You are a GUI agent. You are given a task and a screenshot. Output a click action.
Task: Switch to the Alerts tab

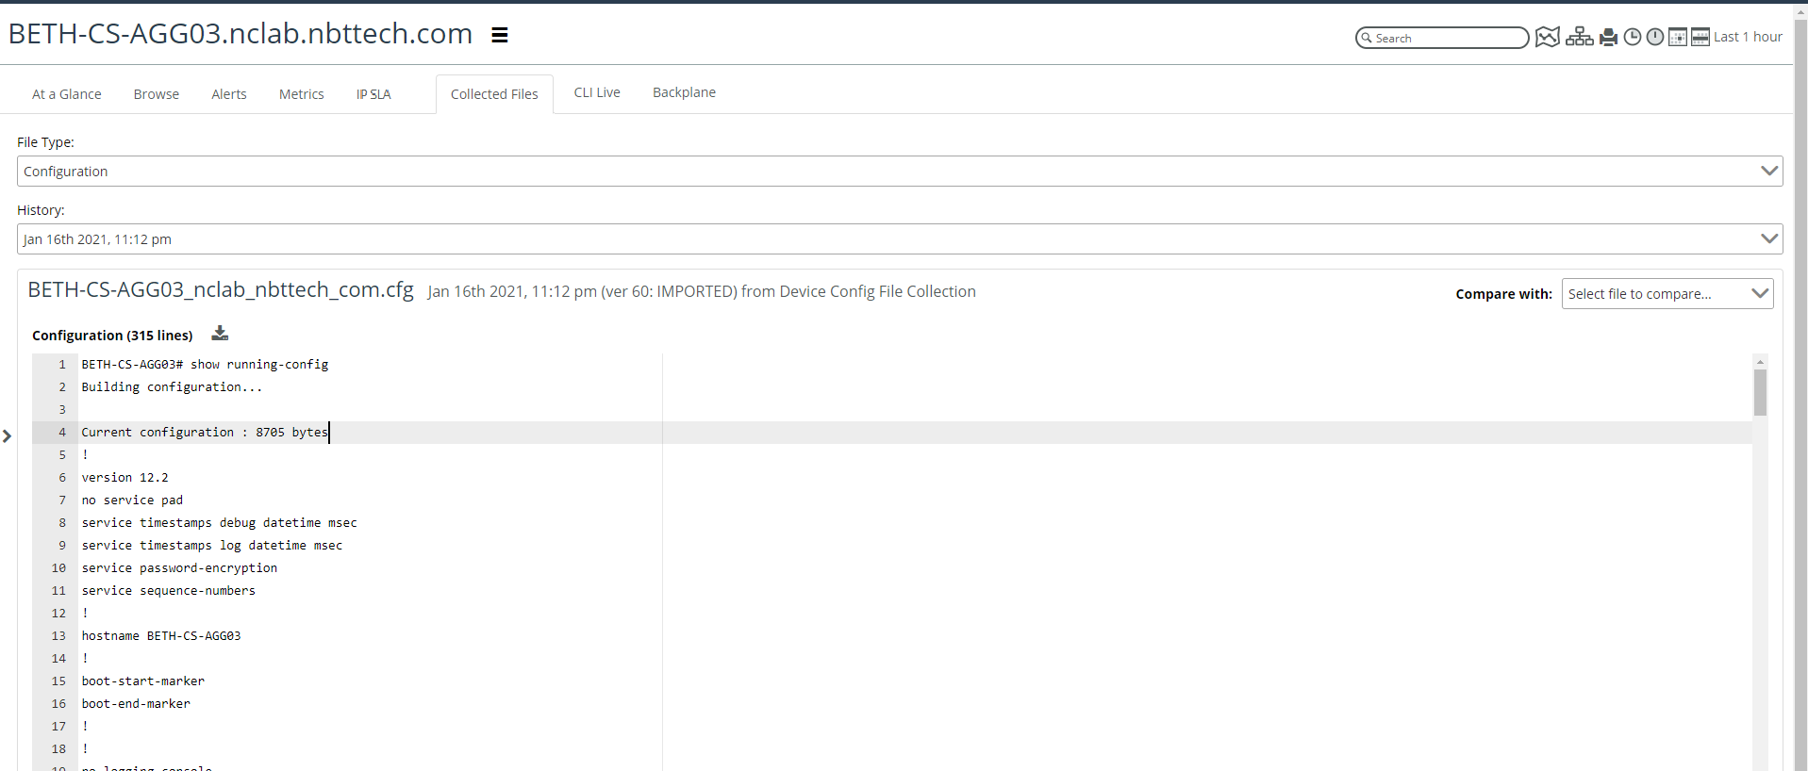click(229, 94)
